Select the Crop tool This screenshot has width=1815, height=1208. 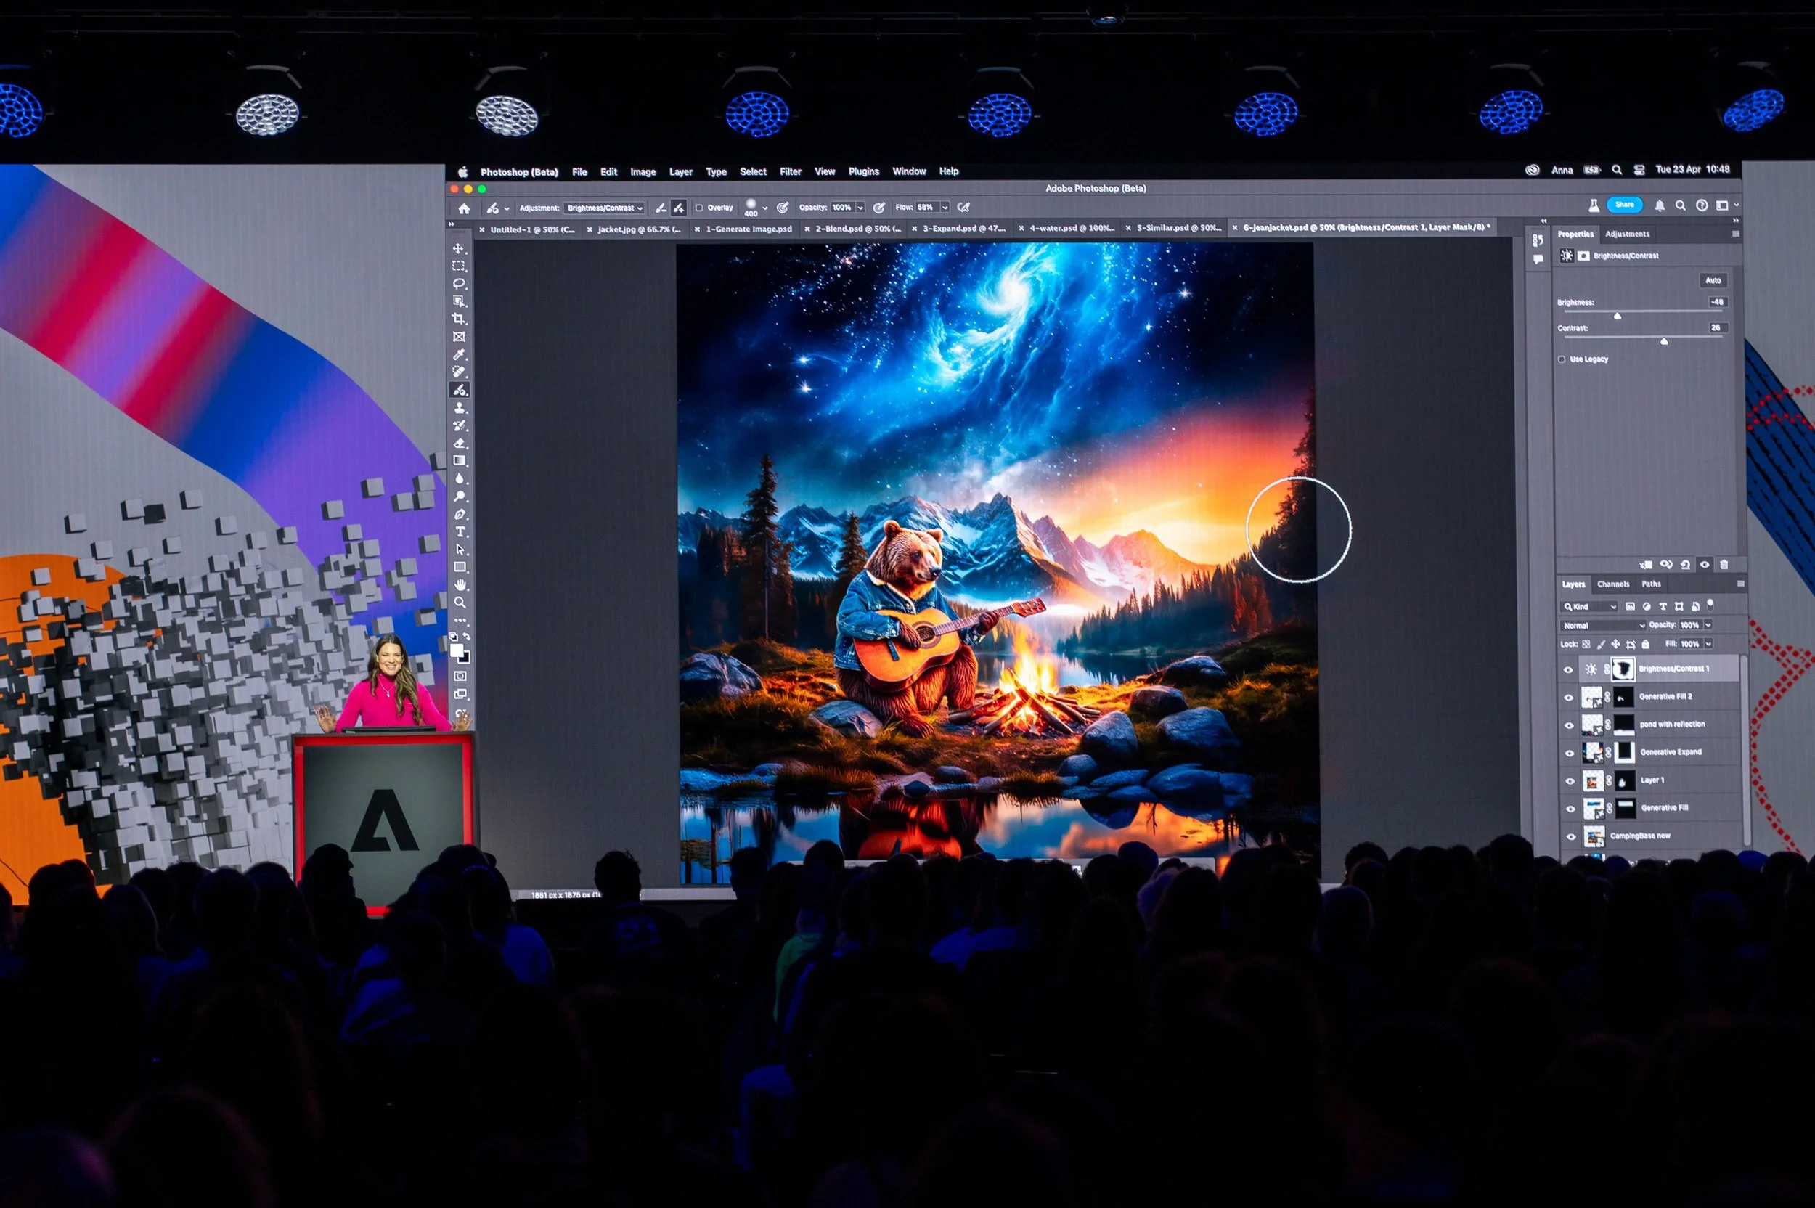click(458, 319)
